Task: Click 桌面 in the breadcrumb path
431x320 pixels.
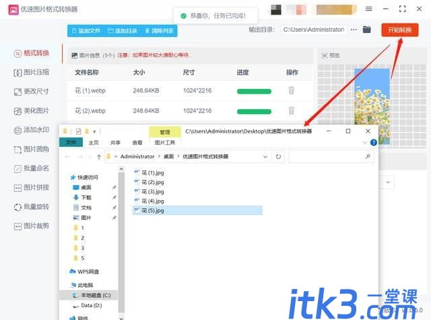Action: [168, 156]
